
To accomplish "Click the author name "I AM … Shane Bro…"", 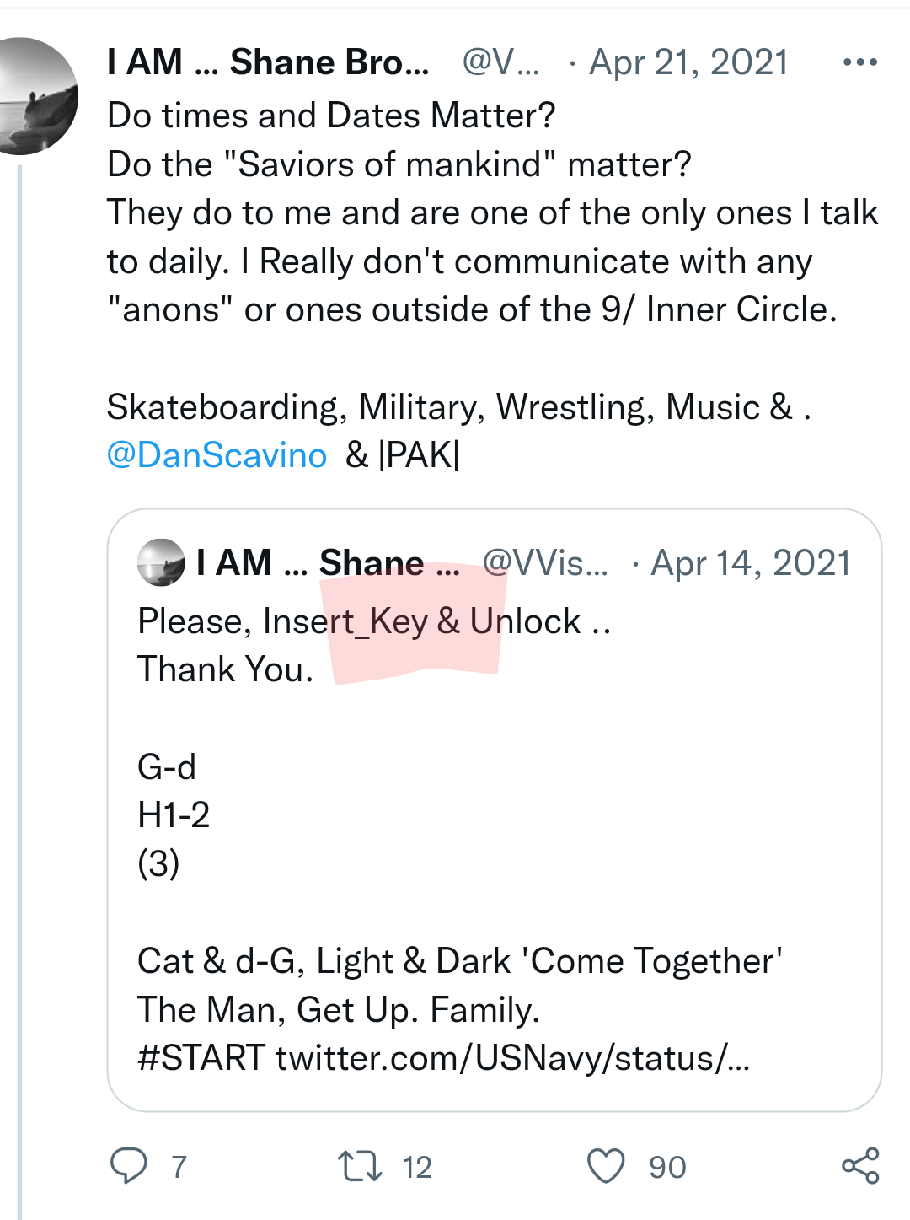I will coord(268,62).
